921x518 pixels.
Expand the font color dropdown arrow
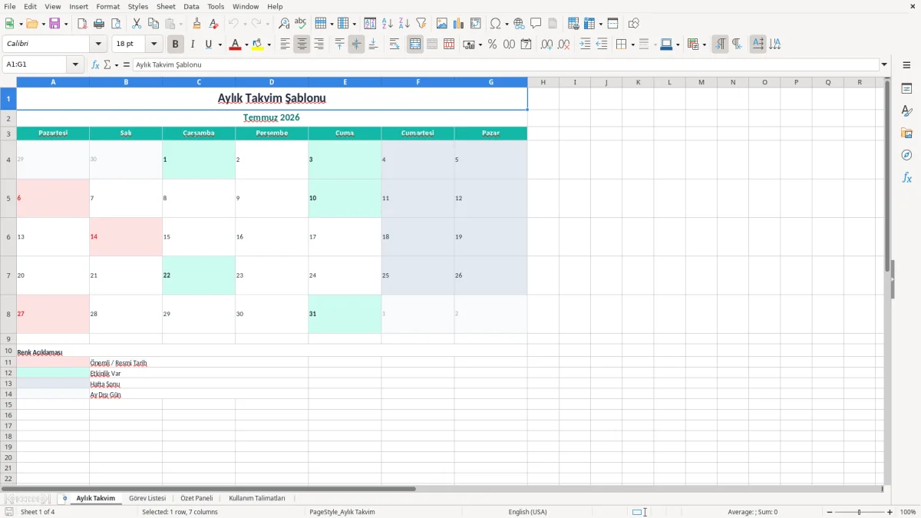(x=246, y=45)
